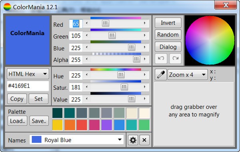This screenshot has height=152, width=240.
Task: Open the color Dialog
Action: (x=168, y=47)
